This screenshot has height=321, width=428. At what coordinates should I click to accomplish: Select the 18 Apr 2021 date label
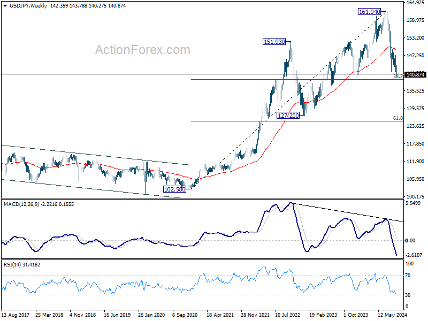tap(220, 315)
